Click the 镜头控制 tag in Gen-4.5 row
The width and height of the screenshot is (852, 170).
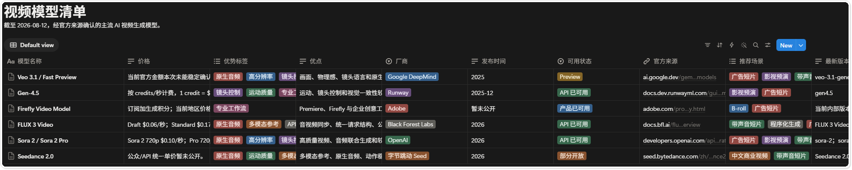click(x=228, y=92)
